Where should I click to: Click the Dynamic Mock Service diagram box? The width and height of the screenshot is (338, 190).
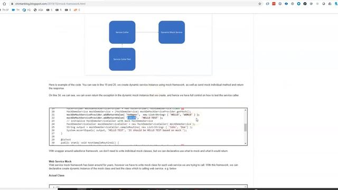[172, 32]
